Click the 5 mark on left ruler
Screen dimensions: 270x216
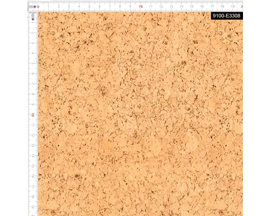pyautogui.click(x=33, y=64)
